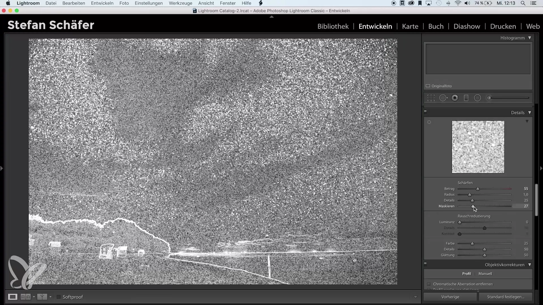Switch to the Bibliothek module

click(333, 26)
